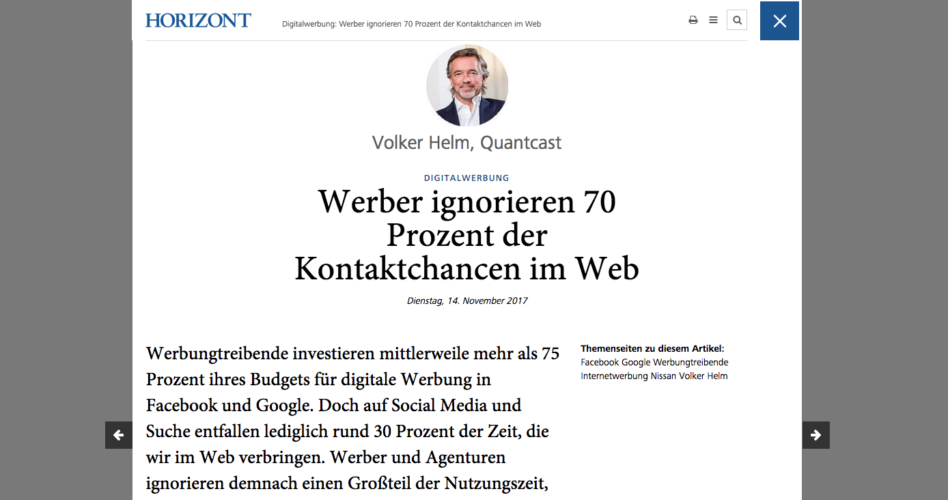This screenshot has height=500, width=948.
Task: Open the hamburger menu icon
Action: (713, 20)
